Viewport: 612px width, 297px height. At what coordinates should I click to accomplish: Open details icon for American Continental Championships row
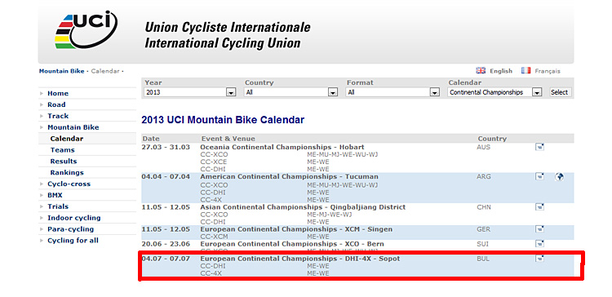click(x=539, y=176)
